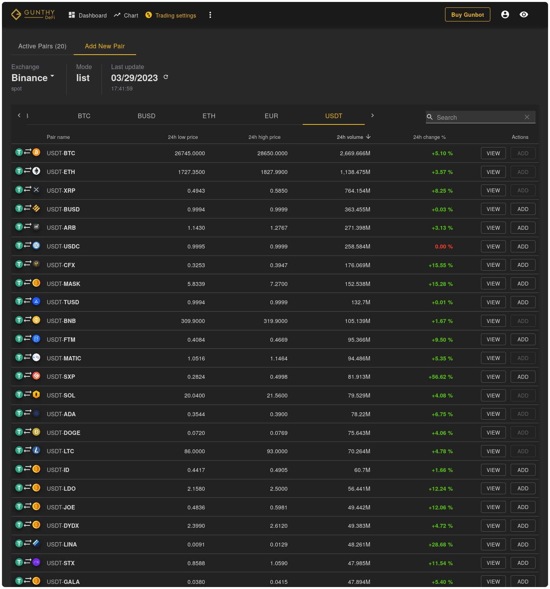Viewport: 550px width, 589px height.
Task: Click the SXP coin icon in USDT-SXP row
Action: tap(36, 376)
